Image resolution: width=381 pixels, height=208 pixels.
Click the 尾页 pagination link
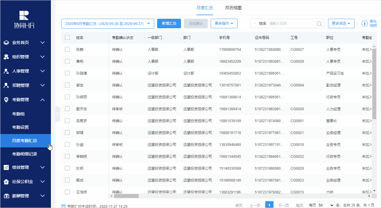tap(299, 205)
